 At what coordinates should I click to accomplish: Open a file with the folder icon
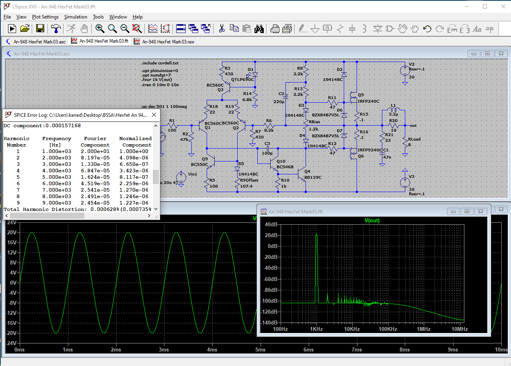25,29
